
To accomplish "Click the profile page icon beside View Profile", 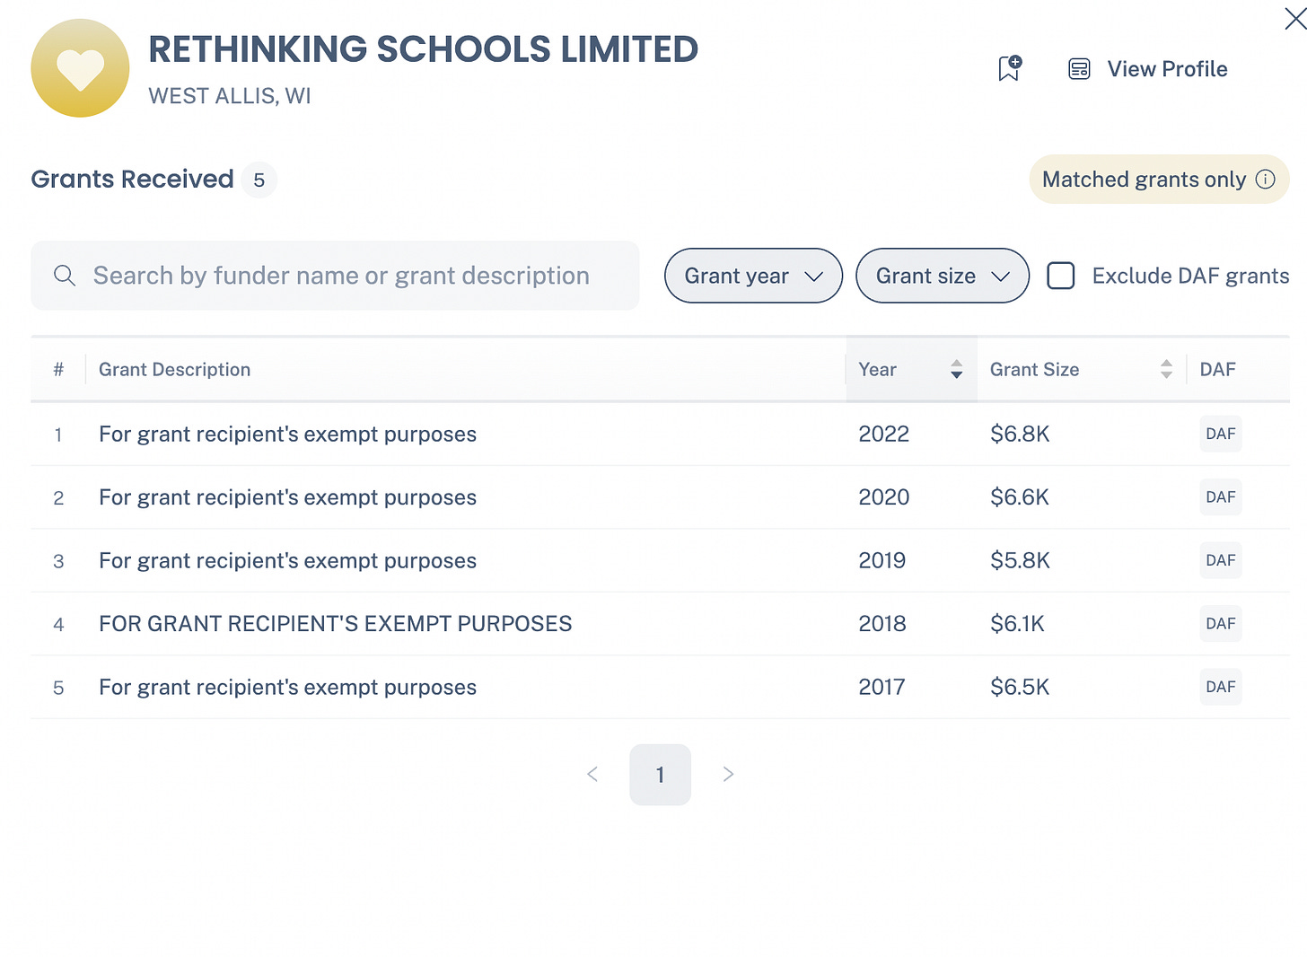I will point(1079,69).
